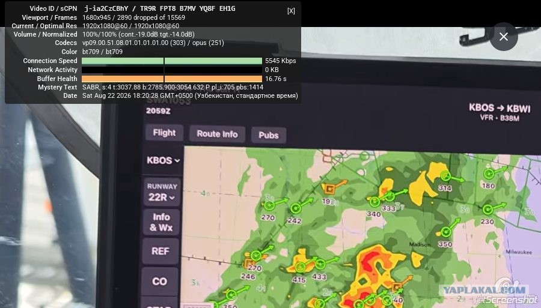
Task: Click the KBOS → KBWI route header
Action: 500,108
